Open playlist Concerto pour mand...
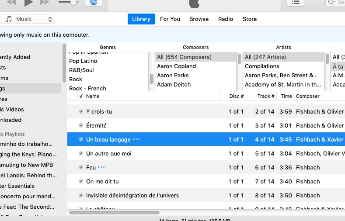This screenshot has width=345, height=221. coord(28,196)
